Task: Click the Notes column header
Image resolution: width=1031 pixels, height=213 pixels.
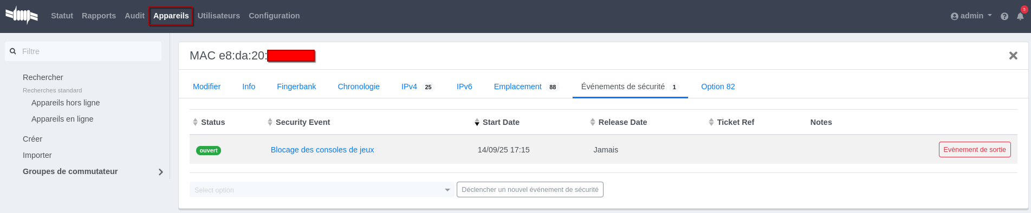Action: pyautogui.click(x=821, y=122)
